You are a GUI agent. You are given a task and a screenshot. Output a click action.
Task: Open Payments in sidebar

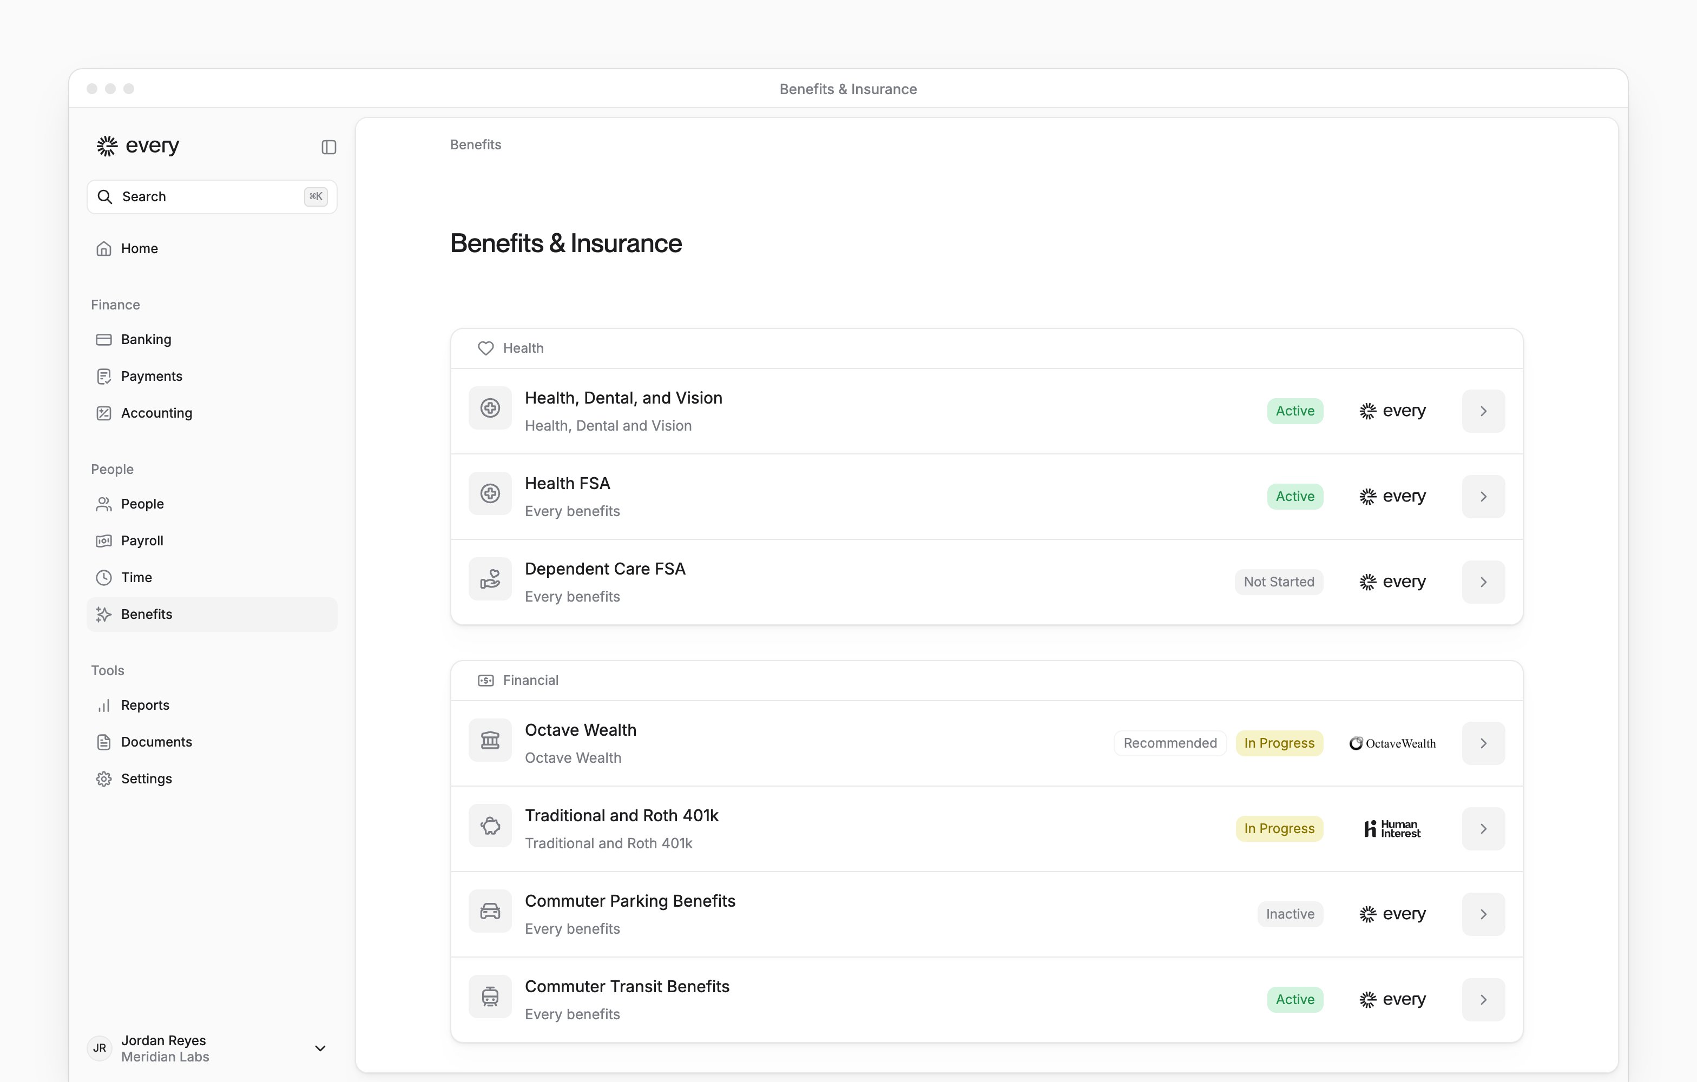[212, 376]
